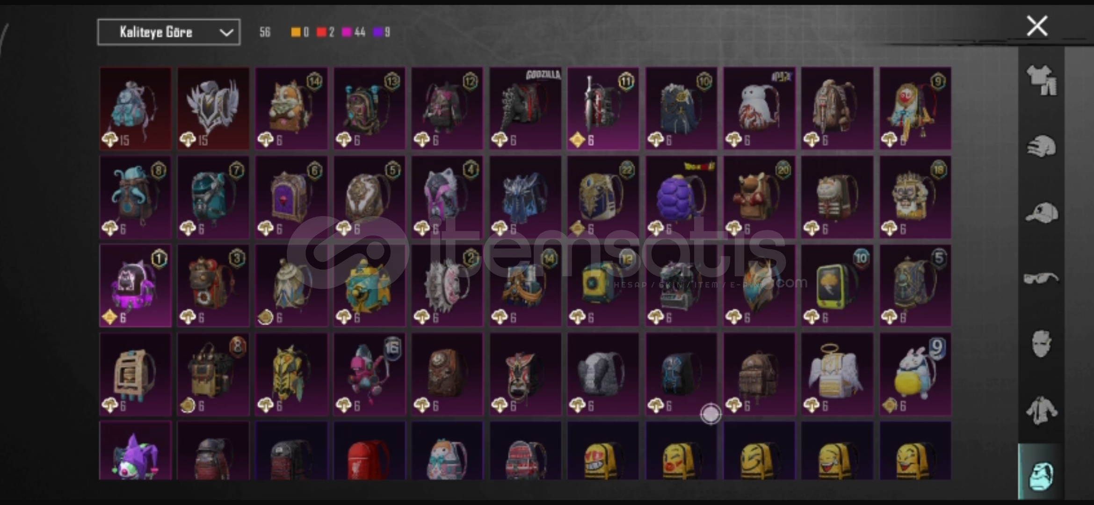1094x505 pixels.
Task: Open the face mask category
Action: point(1041,344)
